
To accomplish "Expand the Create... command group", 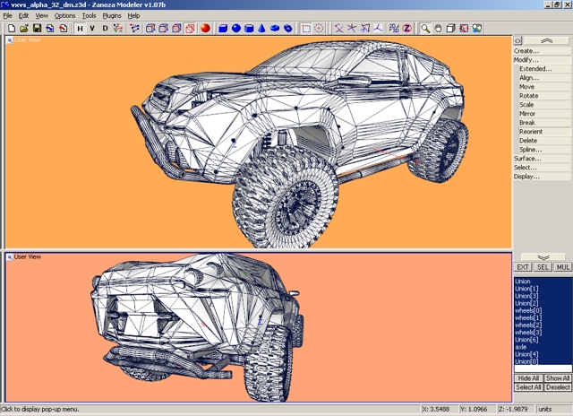I will click(526, 51).
